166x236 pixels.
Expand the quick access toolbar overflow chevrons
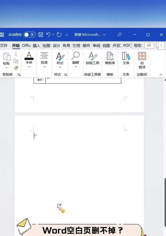(66, 35)
